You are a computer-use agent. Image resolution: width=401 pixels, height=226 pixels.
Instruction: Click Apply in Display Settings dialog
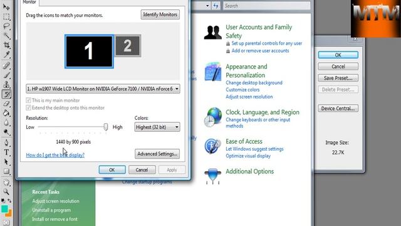pos(172,169)
